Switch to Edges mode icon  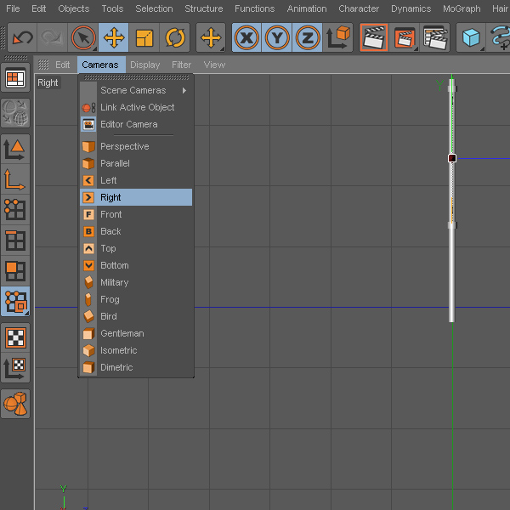(15, 241)
